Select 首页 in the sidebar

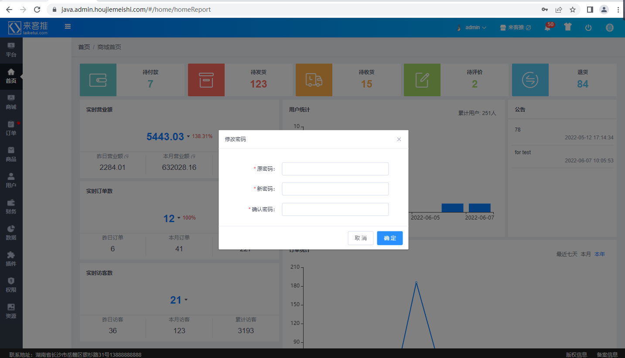point(11,76)
